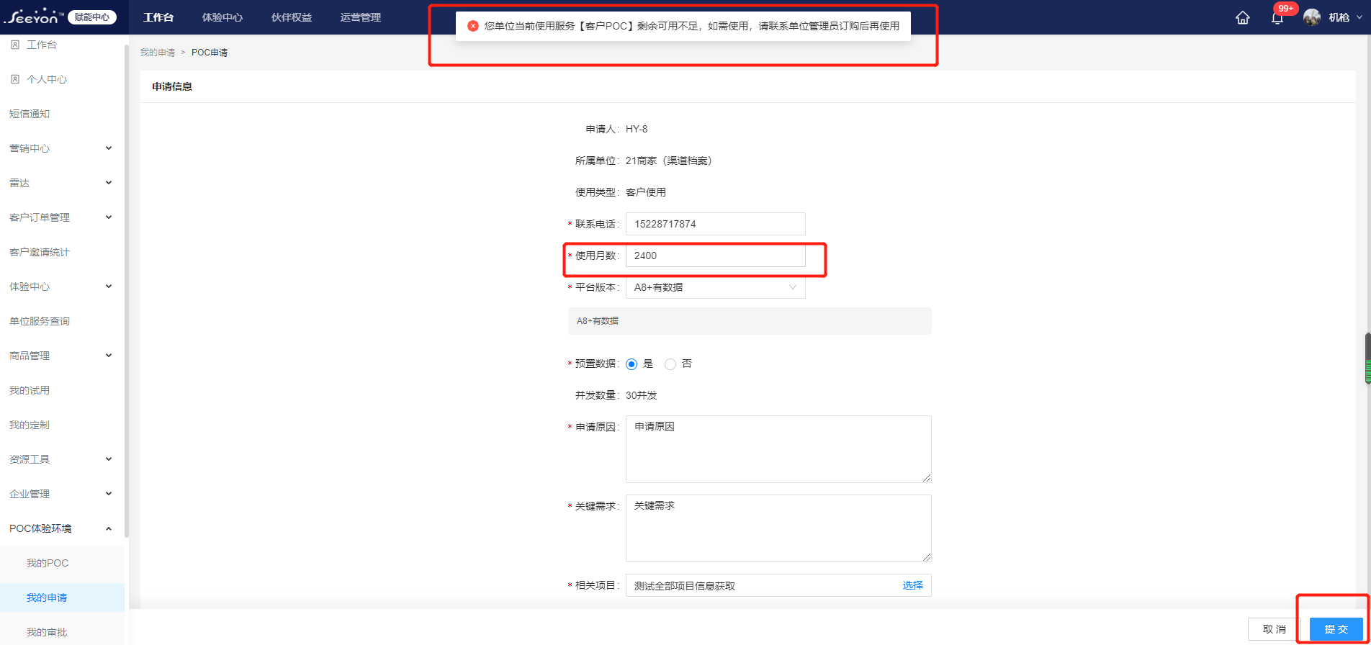Image resolution: width=1371 pixels, height=645 pixels.
Task: Switch to the 工作台 top tab
Action: (x=158, y=17)
